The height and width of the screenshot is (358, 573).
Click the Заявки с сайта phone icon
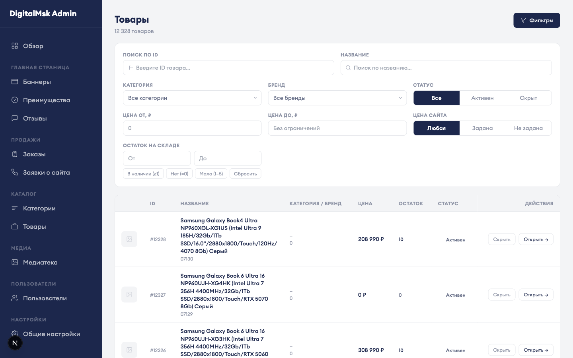coord(15,172)
